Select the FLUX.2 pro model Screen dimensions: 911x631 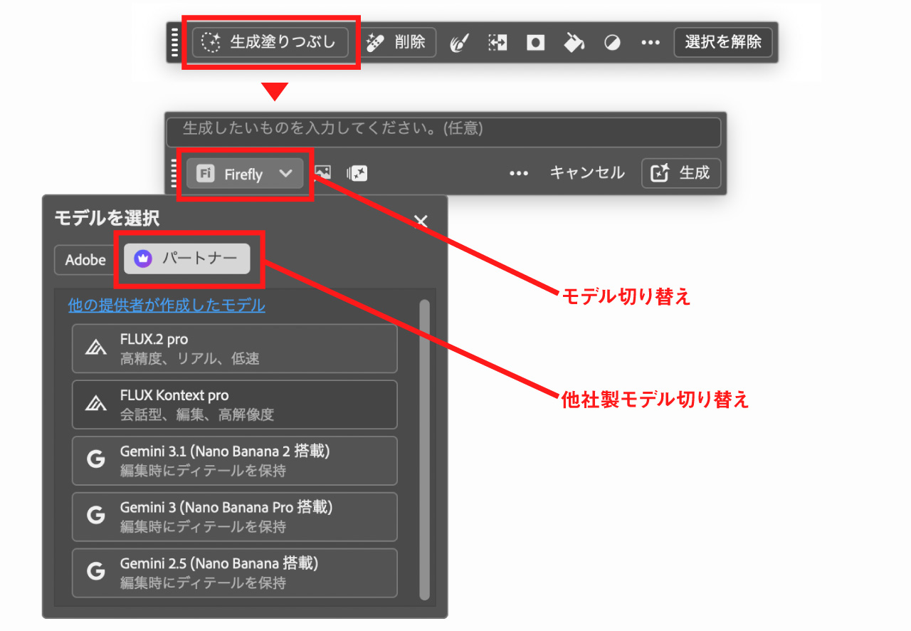pyautogui.click(x=235, y=348)
